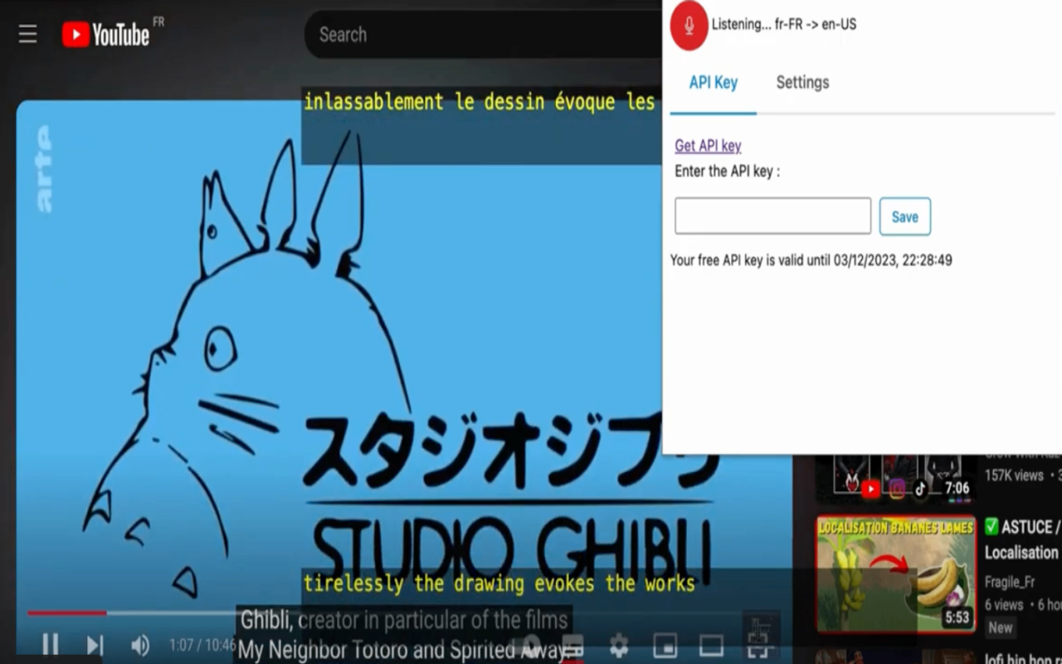Open the banana localisation video thumbnail

tap(896, 574)
